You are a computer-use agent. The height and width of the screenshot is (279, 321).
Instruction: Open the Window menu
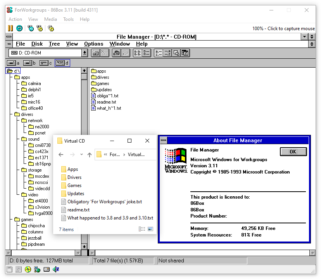click(119, 44)
